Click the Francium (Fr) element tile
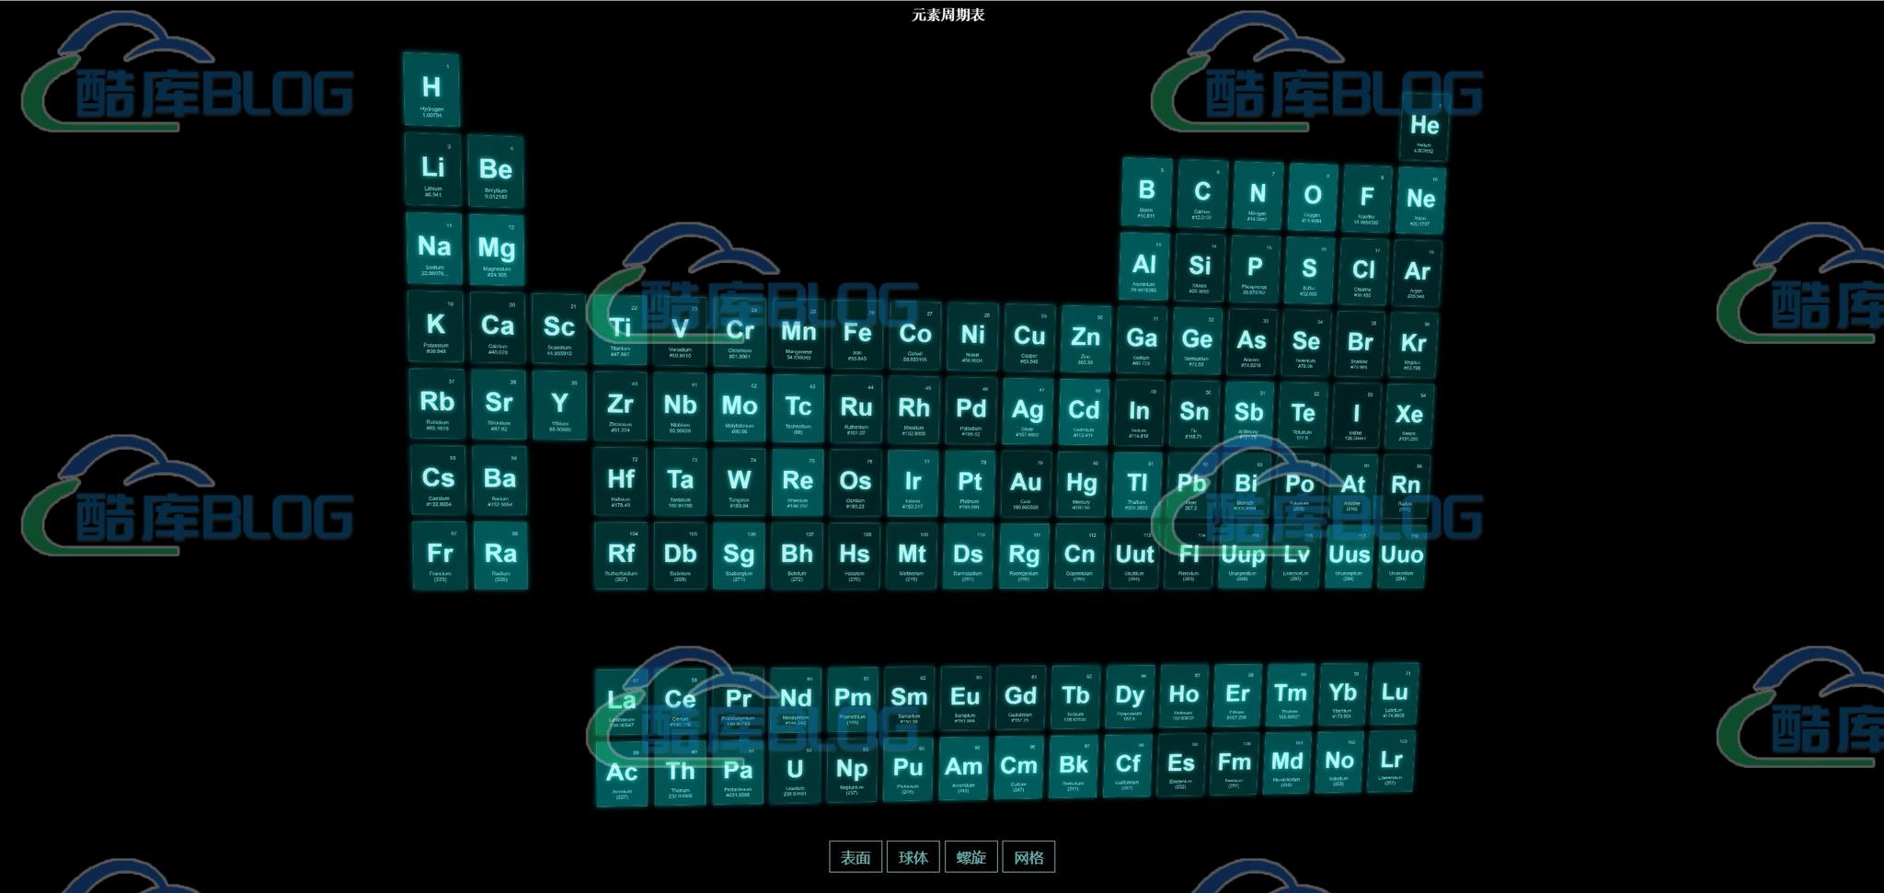The width and height of the screenshot is (1884, 893). pyautogui.click(x=440, y=555)
